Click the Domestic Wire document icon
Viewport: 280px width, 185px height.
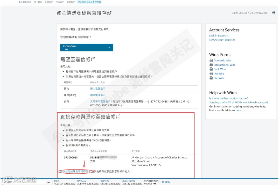point(211,60)
